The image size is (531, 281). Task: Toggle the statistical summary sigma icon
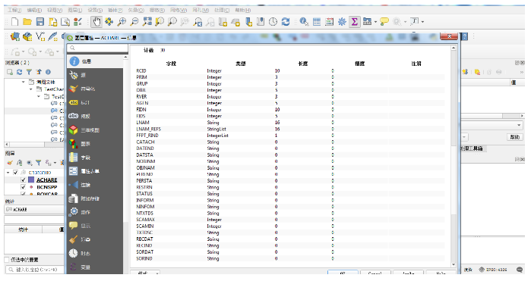(355, 22)
